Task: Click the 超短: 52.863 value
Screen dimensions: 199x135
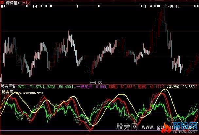Action: tap(121, 87)
